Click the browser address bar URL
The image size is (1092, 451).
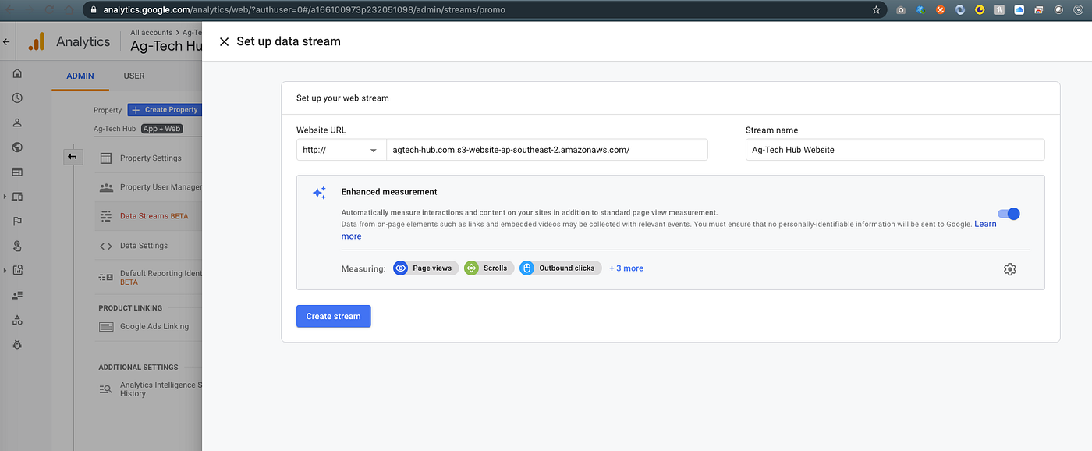(x=303, y=10)
